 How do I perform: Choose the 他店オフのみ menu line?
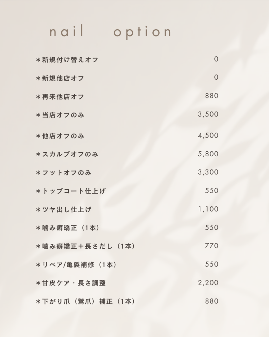pos(60,136)
